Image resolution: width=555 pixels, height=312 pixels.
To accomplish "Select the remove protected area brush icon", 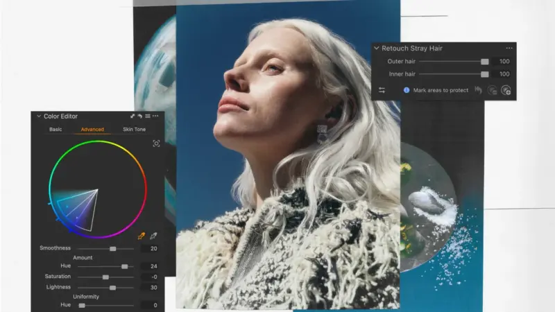I will pyautogui.click(x=492, y=90).
